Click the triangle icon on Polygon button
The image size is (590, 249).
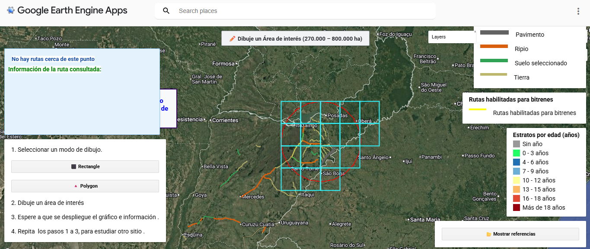point(76,186)
